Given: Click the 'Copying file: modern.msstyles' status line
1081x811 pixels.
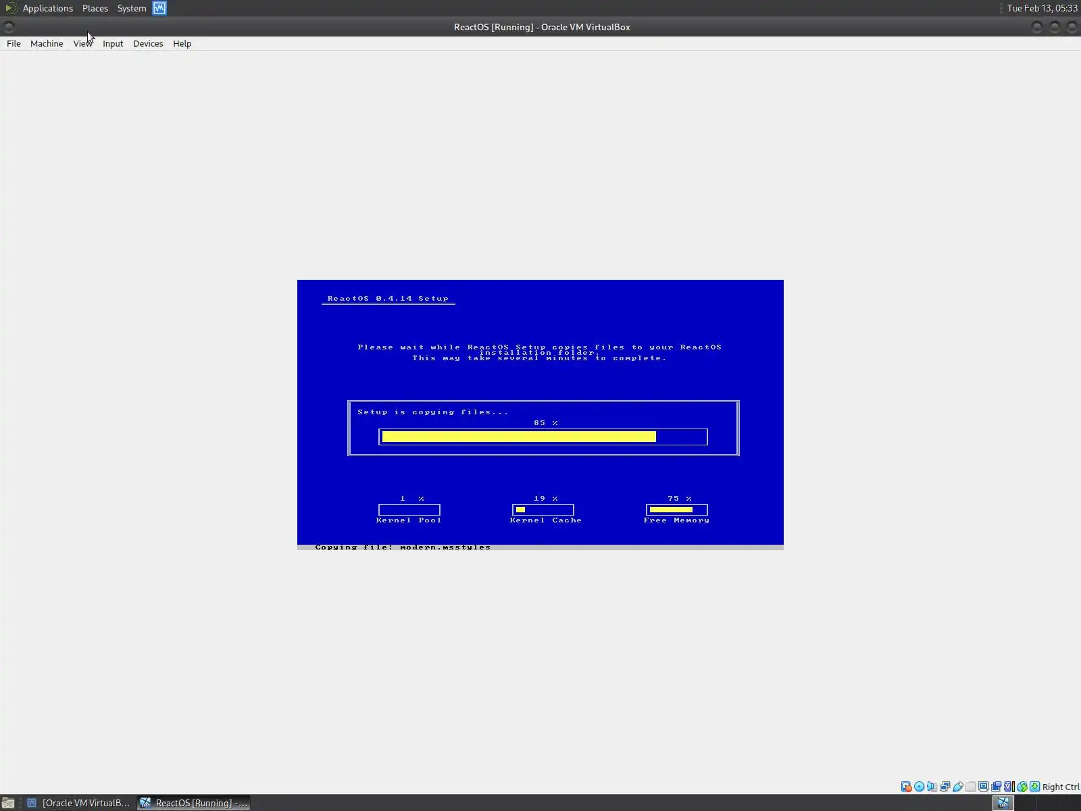Looking at the screenshot, I should pyautogui.click(x=403, y=547).
